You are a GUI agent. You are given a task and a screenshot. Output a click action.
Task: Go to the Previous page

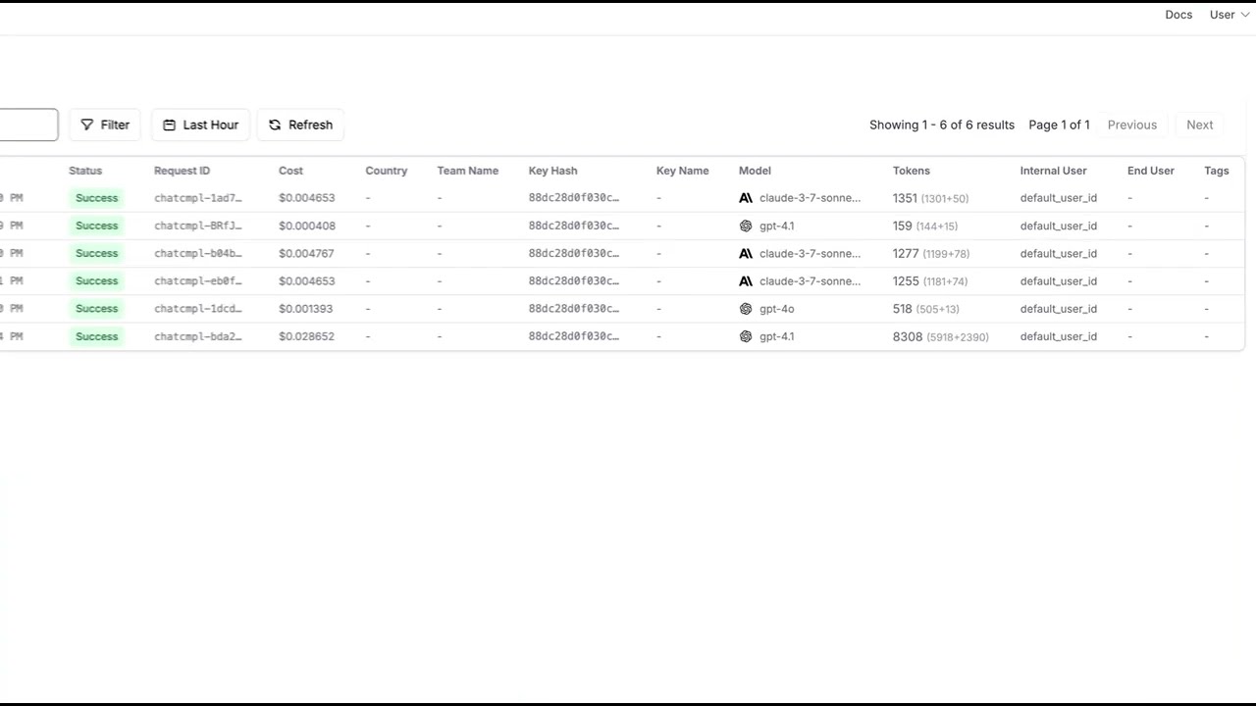coord(1132,125)
